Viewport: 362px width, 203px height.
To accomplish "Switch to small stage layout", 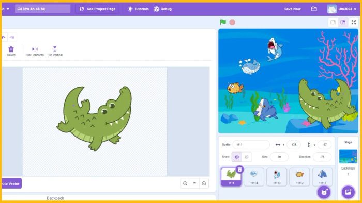I will 333,22.
